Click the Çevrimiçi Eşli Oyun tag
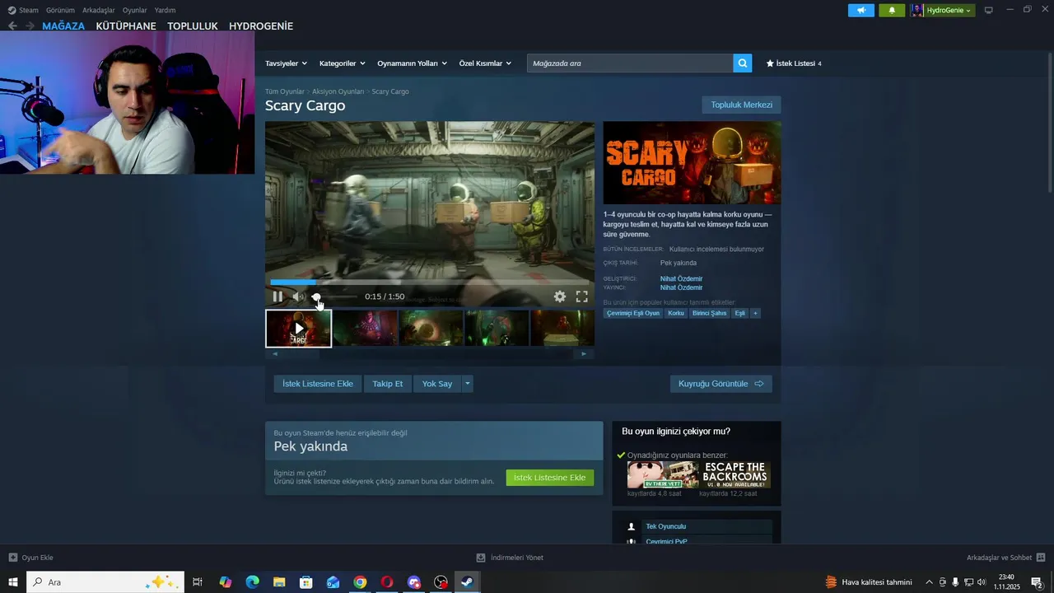 [x=633, y=313]
